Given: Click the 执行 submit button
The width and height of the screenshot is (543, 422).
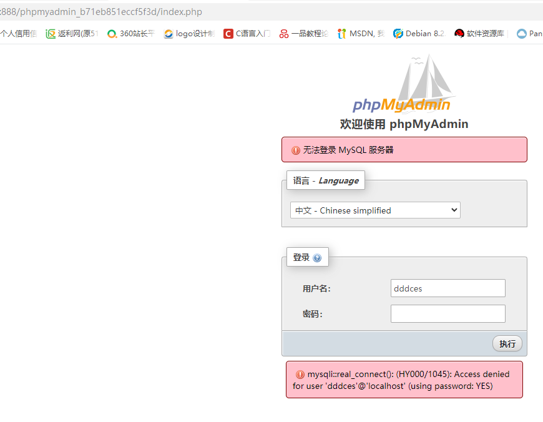Looking at the screenshot, I should pos(507,344).
